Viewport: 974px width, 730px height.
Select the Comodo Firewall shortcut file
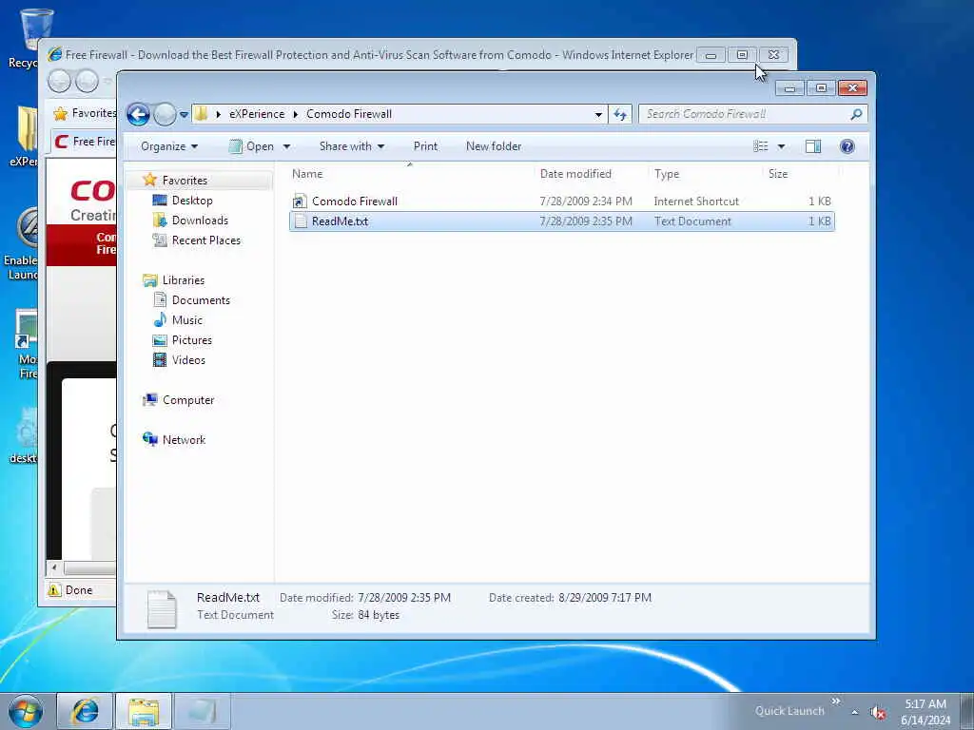tap(561, 202)
